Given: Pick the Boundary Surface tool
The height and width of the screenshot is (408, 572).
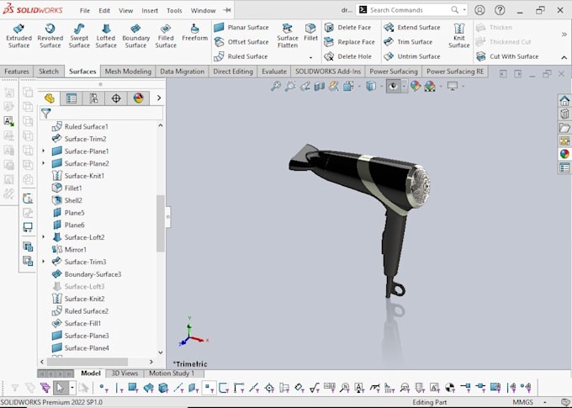Looking at the screenshot, I should coord(135,36).
